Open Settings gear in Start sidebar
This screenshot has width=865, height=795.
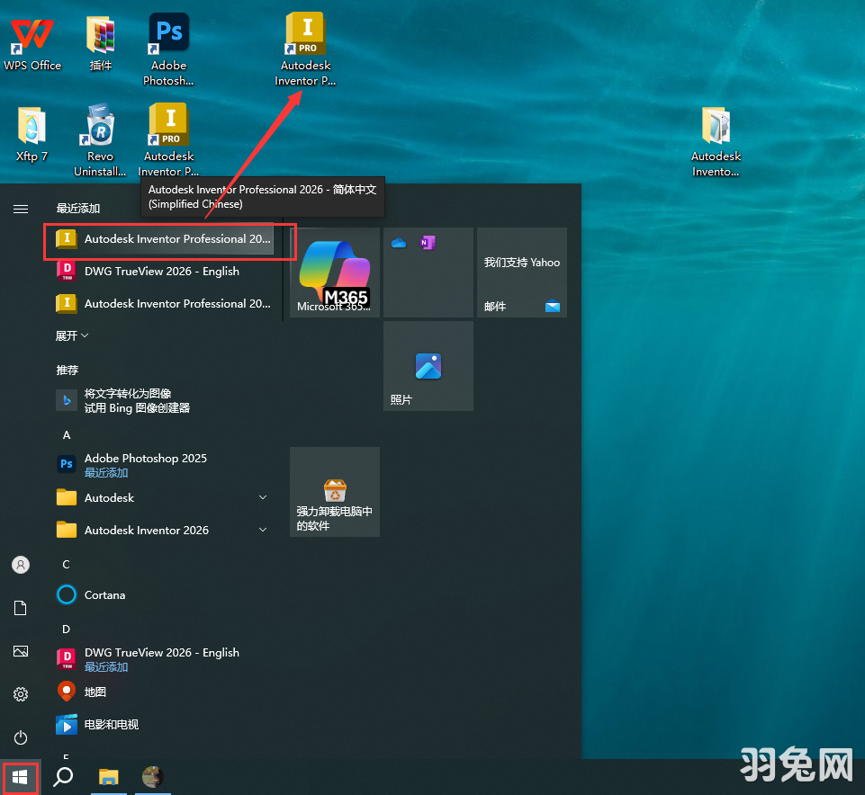(x=21, y=694)
